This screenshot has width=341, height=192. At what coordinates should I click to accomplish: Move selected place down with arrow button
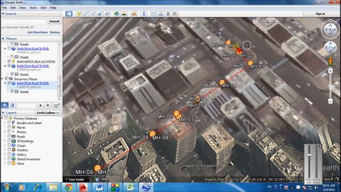click(48, 106)
